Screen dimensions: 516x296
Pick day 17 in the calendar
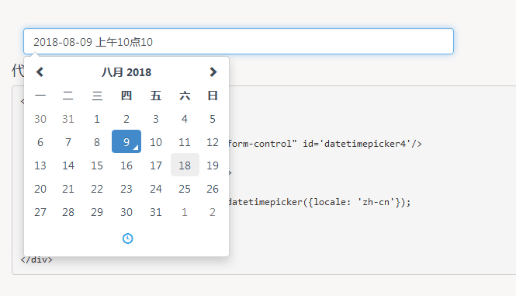(156, 165)
